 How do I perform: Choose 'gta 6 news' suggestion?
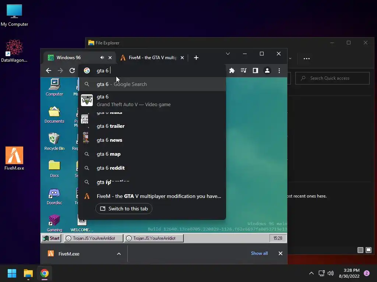152,140
